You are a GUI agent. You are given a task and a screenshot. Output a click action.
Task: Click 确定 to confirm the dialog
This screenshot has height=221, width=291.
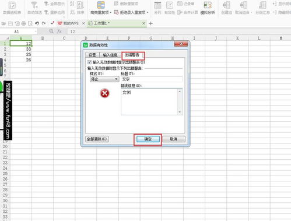pos(148,139)
